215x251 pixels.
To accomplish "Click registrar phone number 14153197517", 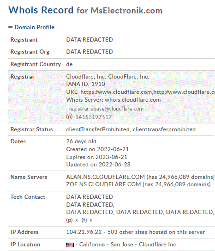I will (x=93, y=117).
